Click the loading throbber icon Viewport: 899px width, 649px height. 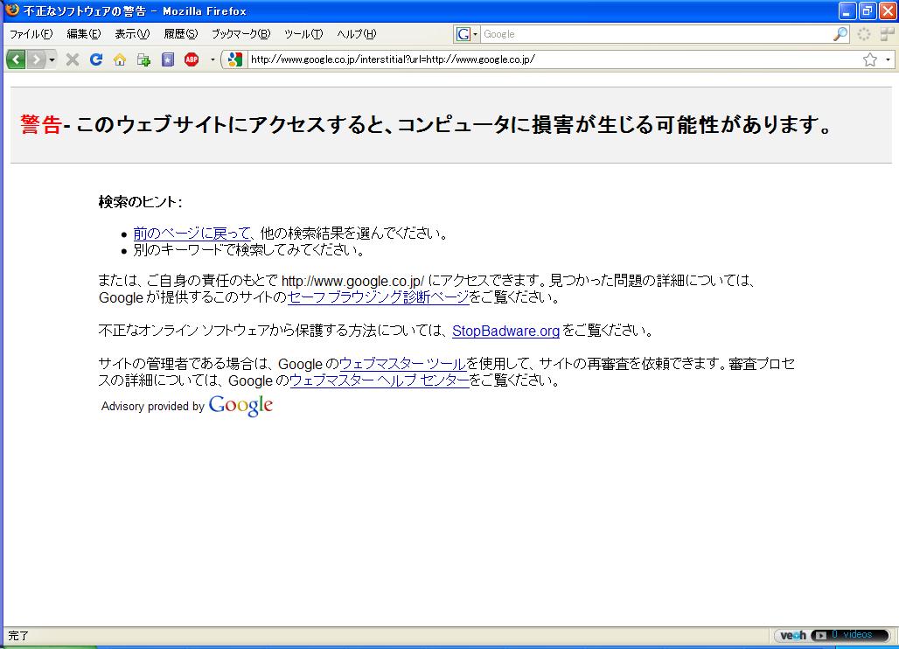coord(864,34)
